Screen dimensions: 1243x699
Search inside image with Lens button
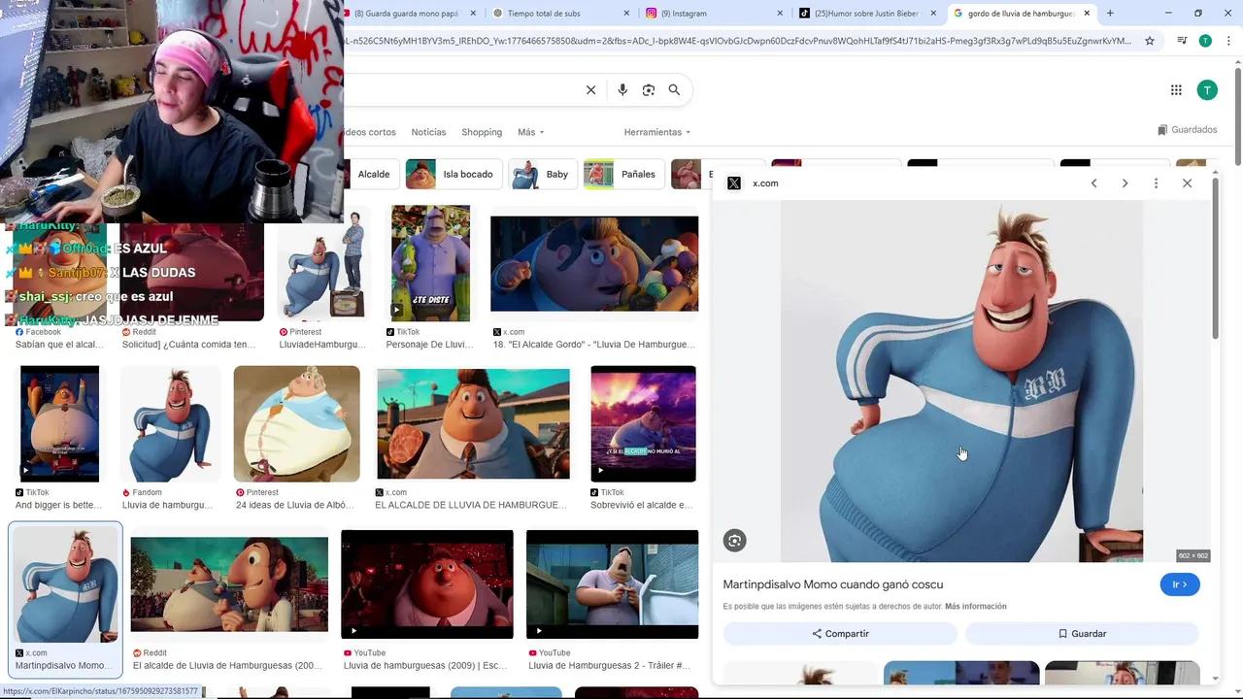click(x=735, y=541)
